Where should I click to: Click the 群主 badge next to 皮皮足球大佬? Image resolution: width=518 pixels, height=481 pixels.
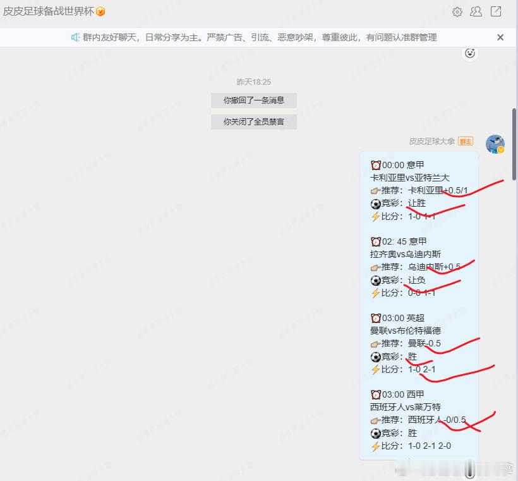coord(465,142)
